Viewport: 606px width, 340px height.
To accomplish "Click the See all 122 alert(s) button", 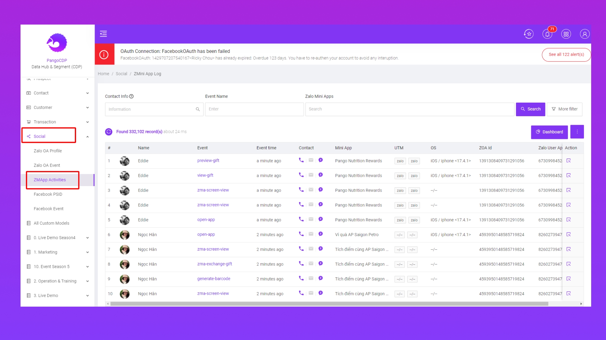I will [566, 54].
